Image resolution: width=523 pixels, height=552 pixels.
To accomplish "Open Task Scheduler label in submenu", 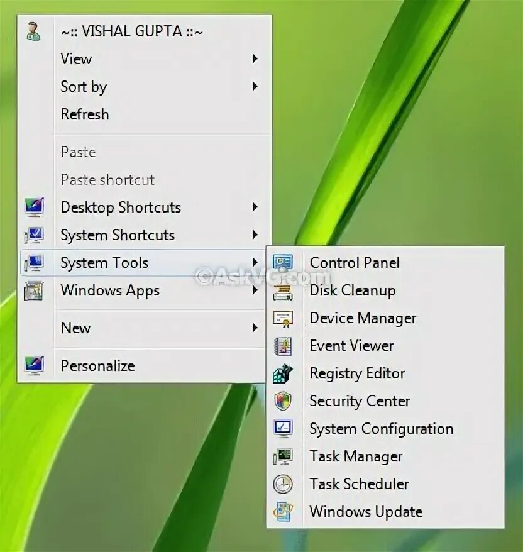I will point(359,483).
